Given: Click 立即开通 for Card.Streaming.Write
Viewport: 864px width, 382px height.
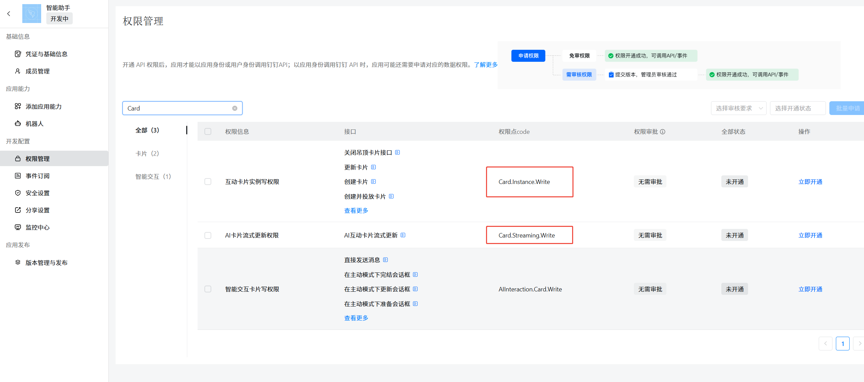Looking at the screenshot, I should (x=810, y=235).
